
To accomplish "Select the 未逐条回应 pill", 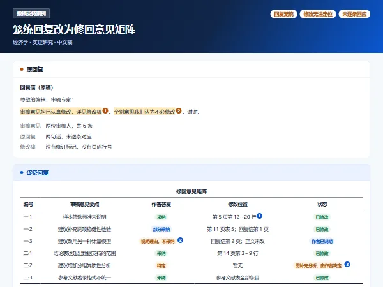I will [x=354, y=14].
